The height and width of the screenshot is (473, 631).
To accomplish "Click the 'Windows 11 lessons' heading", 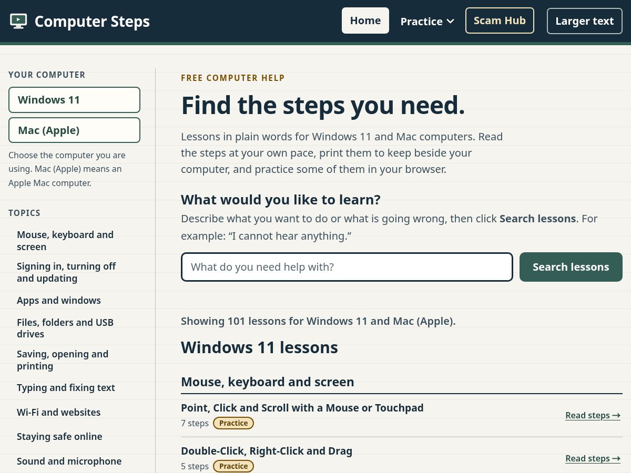I will (x=259, y=348).
